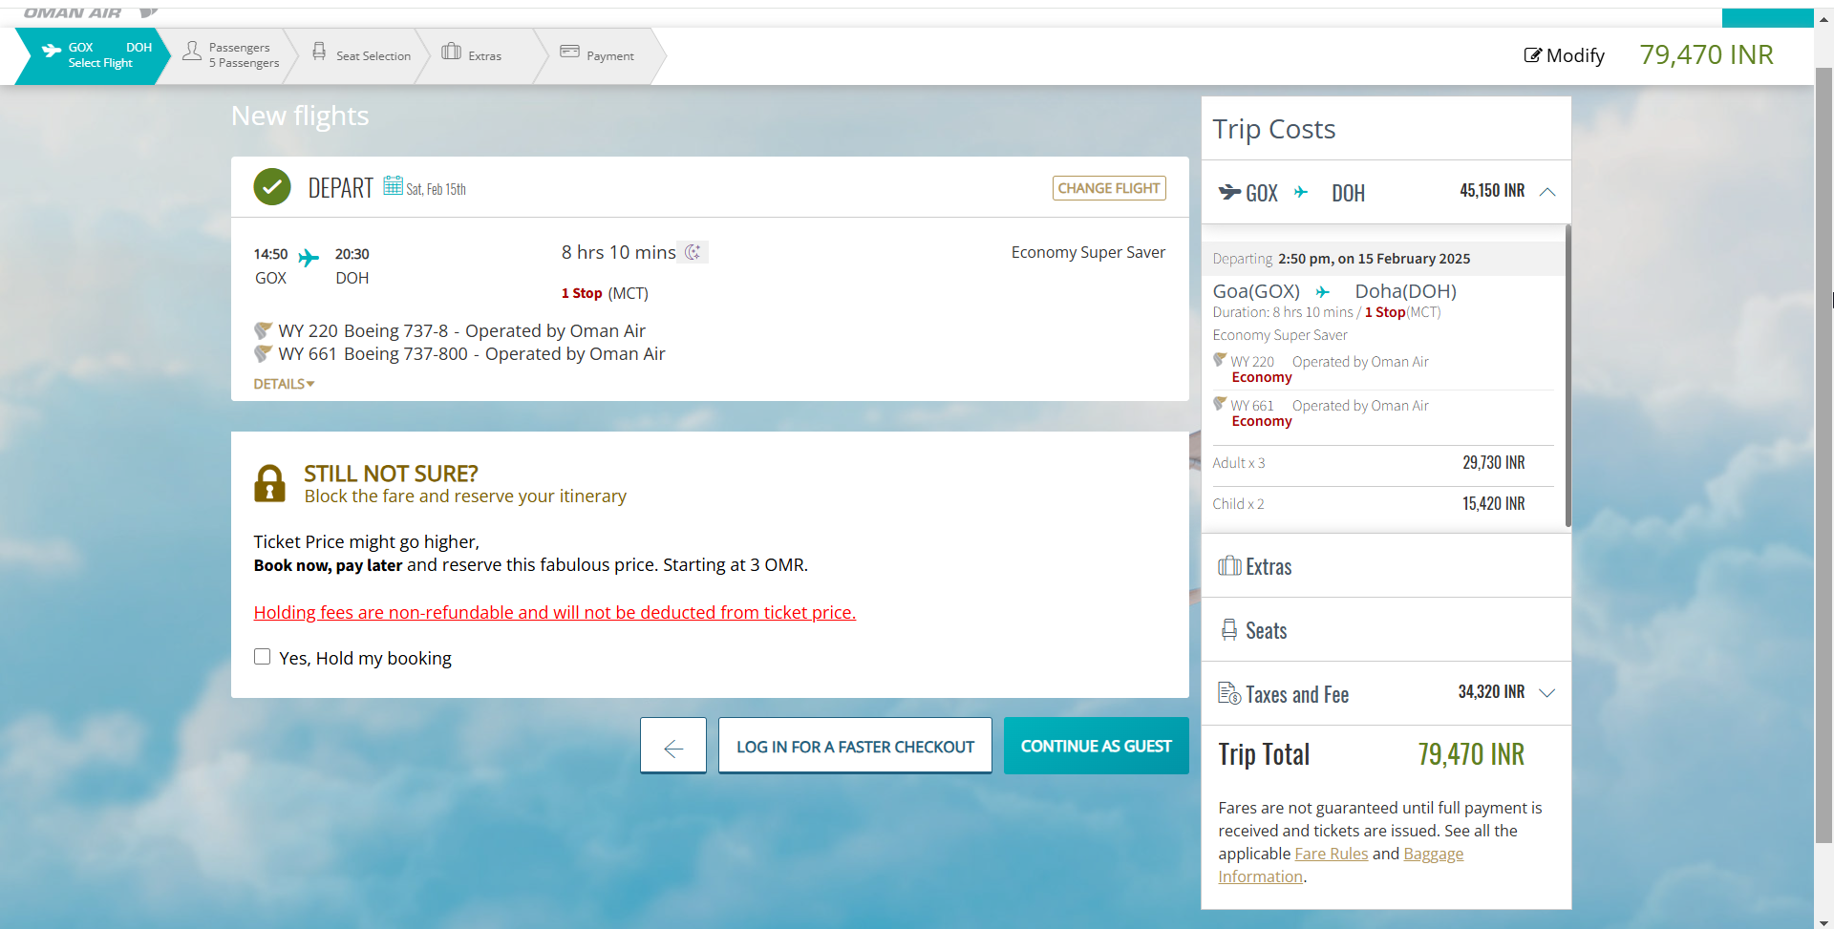Image resolution: width=1834 pixels, height=929 pixels.
Task: Check the Yes, Hold my booking checkbox
Action: 262,656
